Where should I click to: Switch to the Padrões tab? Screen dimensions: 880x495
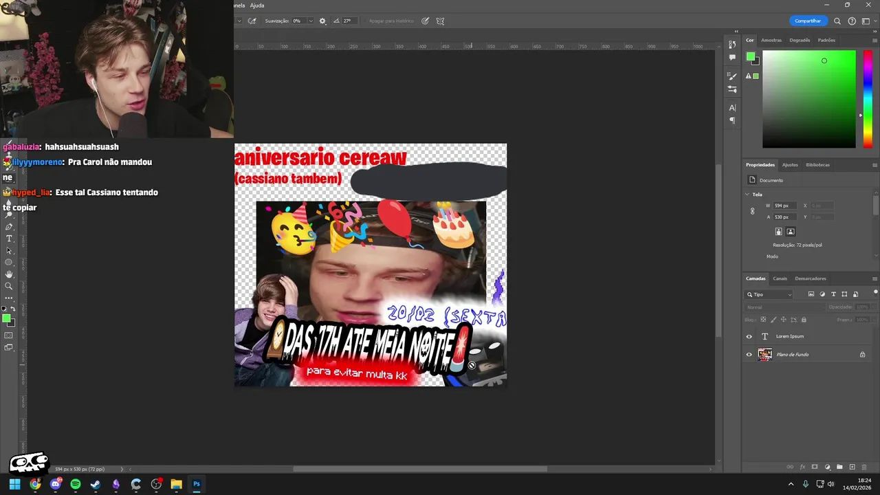click(x=826, y=40)
